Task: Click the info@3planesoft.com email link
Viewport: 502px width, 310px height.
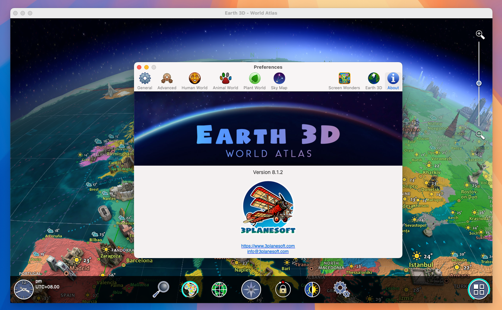Action: tap(268, 252)
